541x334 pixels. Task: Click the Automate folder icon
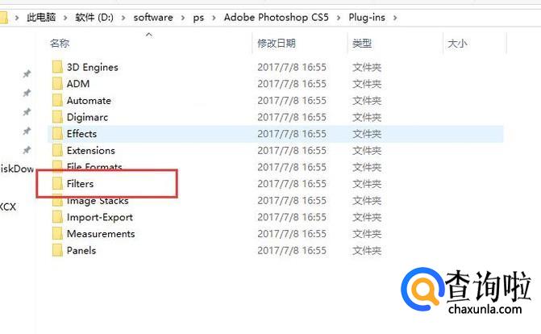click(x=57, y=101)
